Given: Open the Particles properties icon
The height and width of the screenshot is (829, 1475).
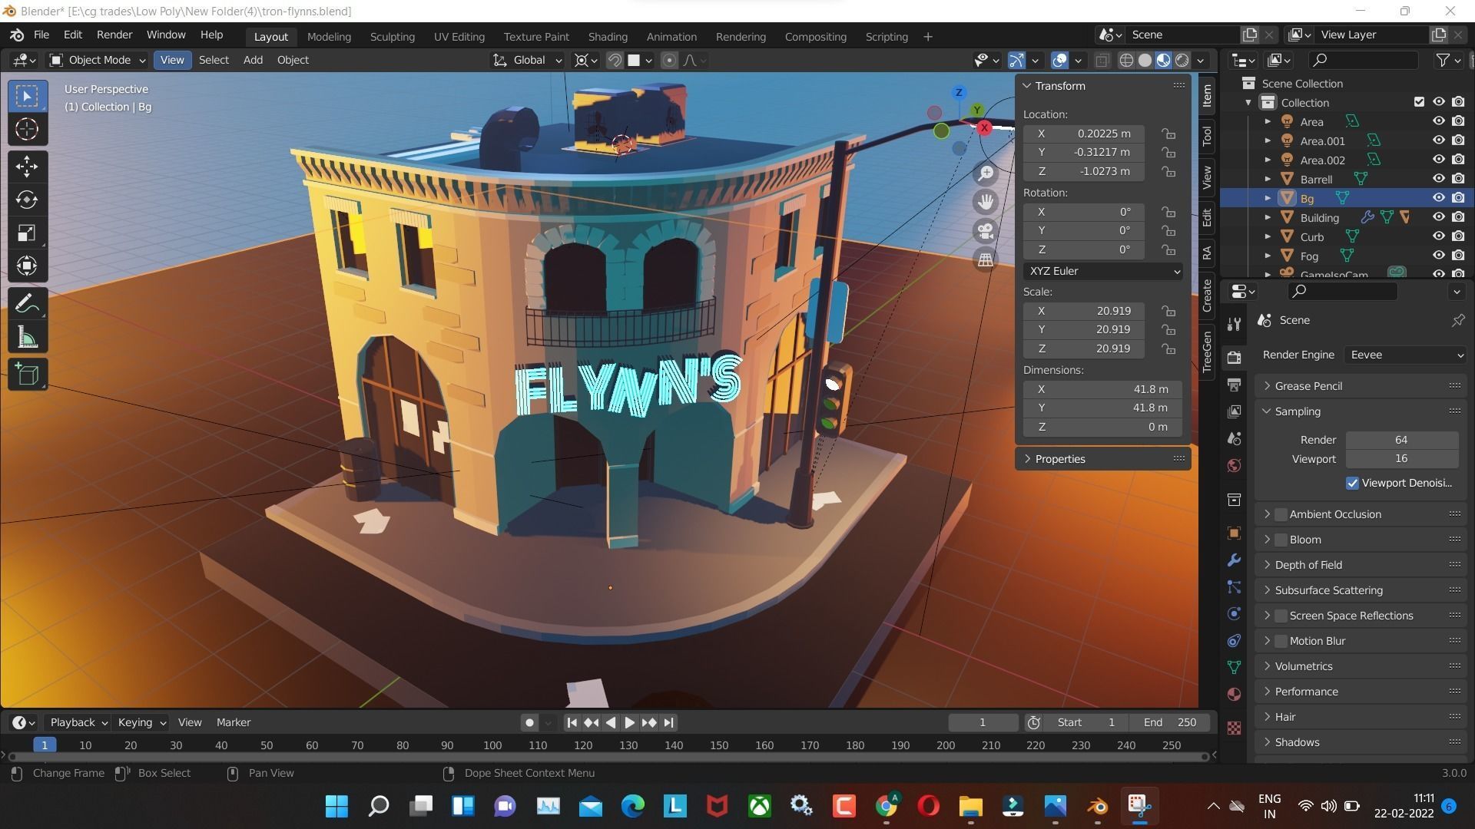Looking at the screenshot, I should pyautogui.click(x=1234, y=586).
